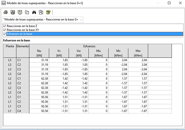Toggle Reacciones en la base XY checkbox
Image resolution: width=185 pixels, height=130 pixels.
pos(4,30)
